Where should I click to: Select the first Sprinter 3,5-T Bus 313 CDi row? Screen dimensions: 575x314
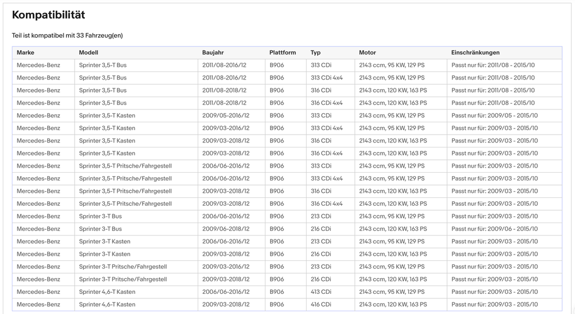coord(287,65)
